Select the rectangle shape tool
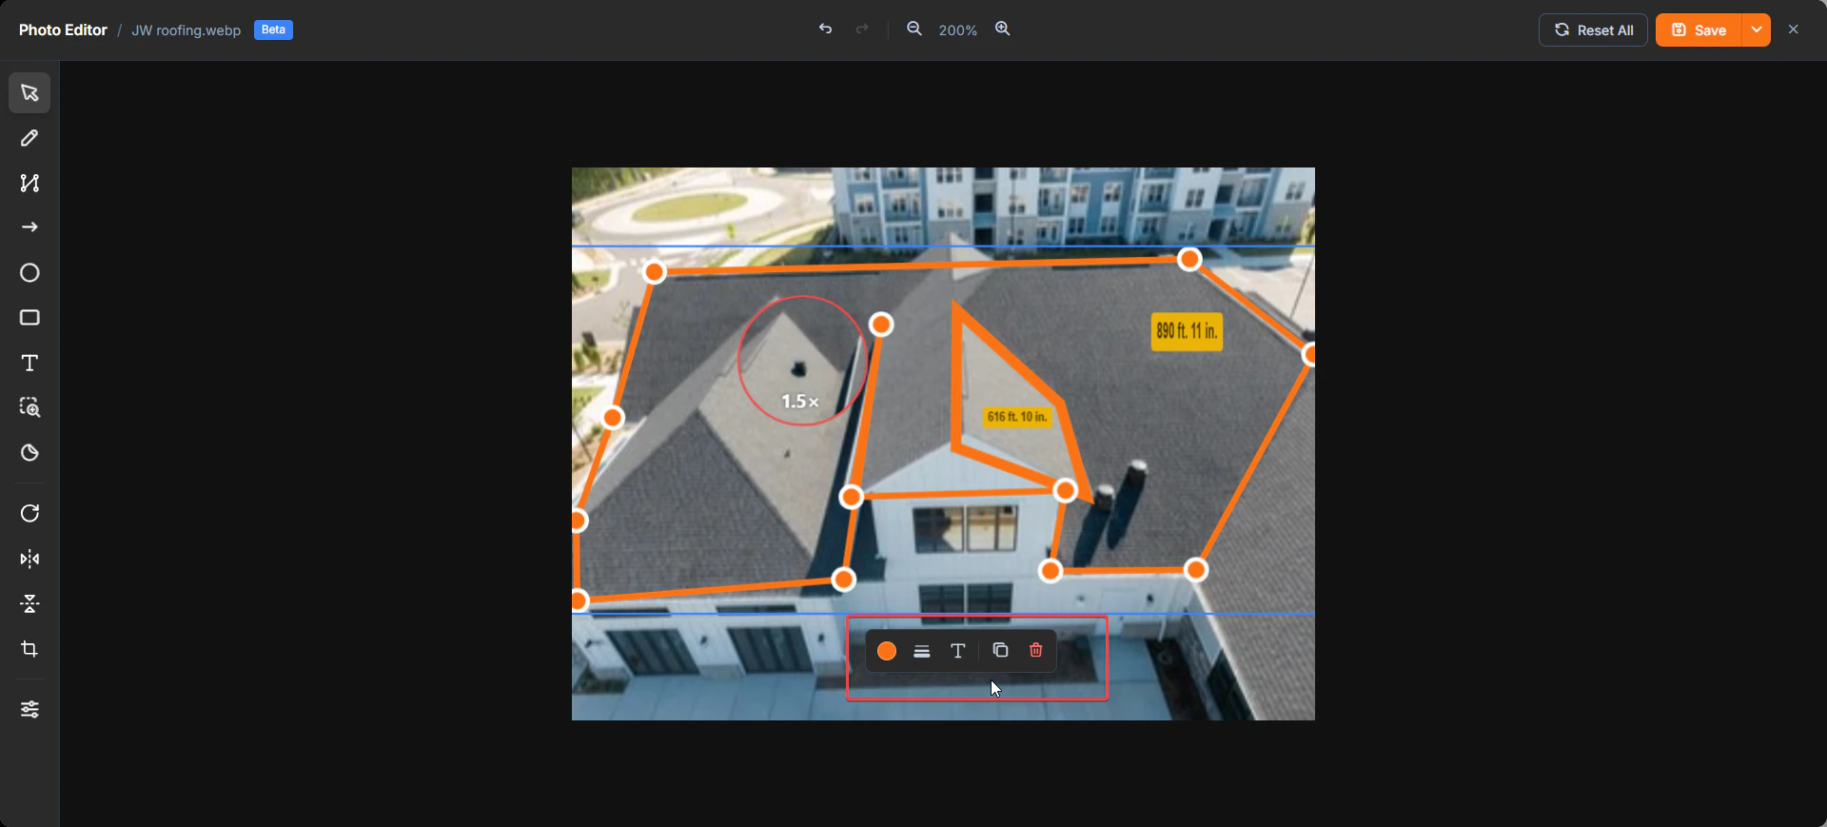Viewport: 1827px width, 827px height. [29, 318]
